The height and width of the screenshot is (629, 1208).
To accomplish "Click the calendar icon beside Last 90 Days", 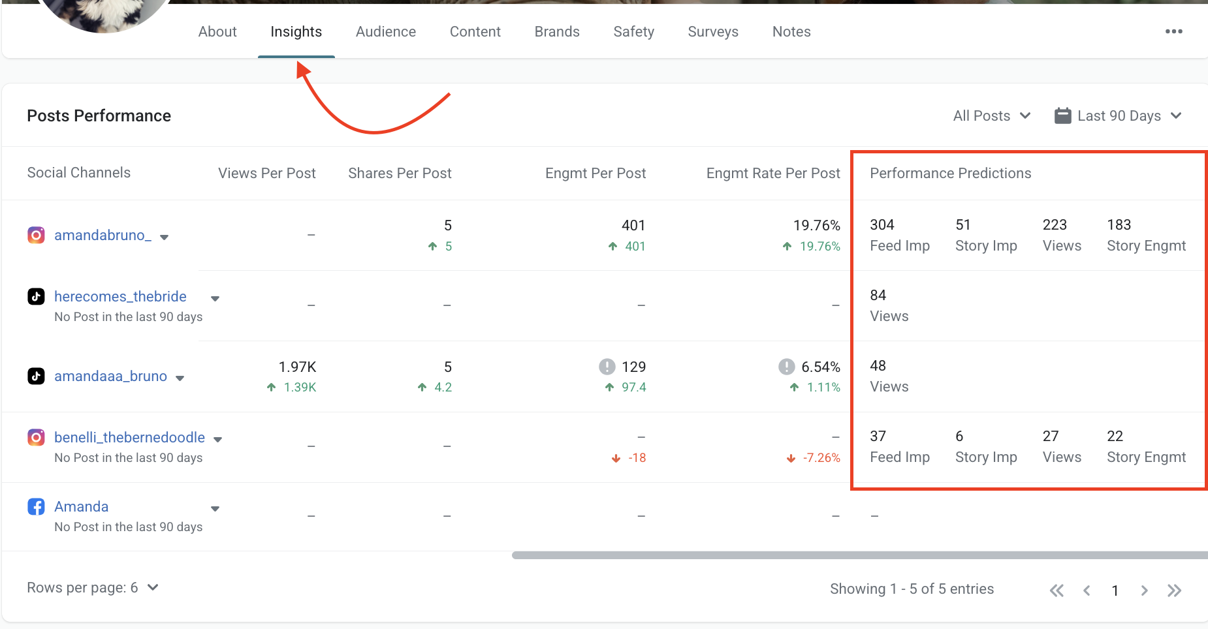I will [x=1063, y=115].
